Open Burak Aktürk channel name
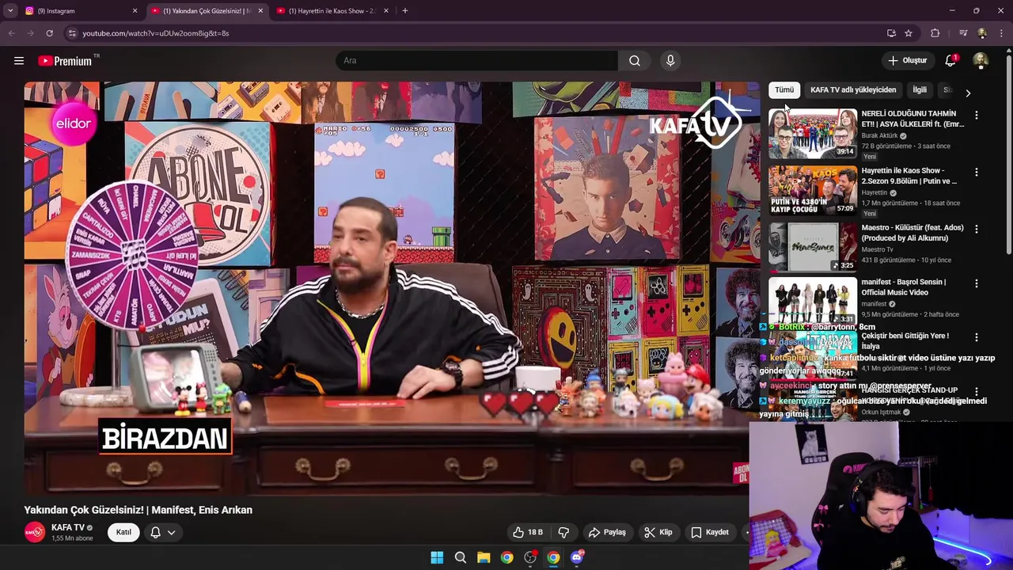The width and height of the screenshot is (1013, 570). point(879,135)
